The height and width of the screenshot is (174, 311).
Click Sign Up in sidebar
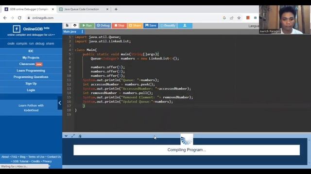click(x=31, y=84)
